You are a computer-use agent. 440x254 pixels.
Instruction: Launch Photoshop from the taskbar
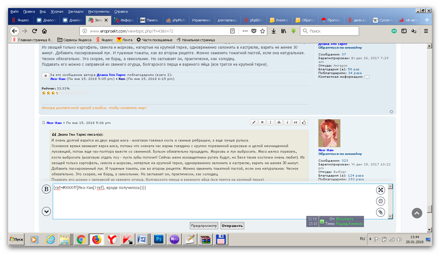[159, 239]
